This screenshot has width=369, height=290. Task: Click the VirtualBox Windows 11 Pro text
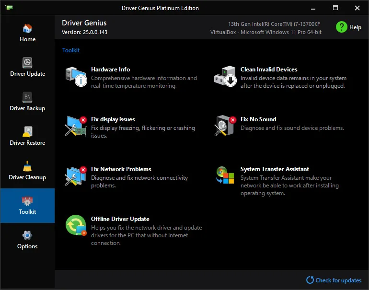point(265,32)
